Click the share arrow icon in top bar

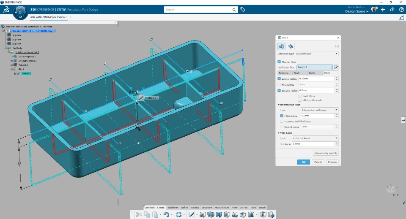click(392, 10)
